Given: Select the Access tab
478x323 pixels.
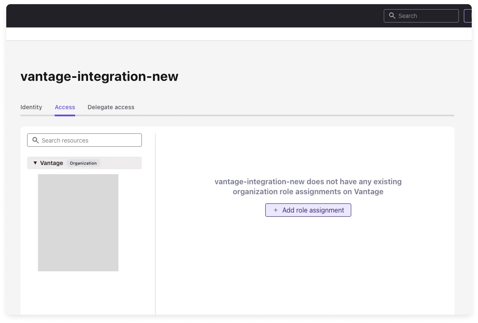Looking at the screenshot, I should click(65, 107).
